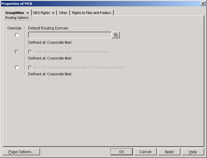Open Help for this dialog
Viewport: 207px width, 158px height.
[193, 152]
